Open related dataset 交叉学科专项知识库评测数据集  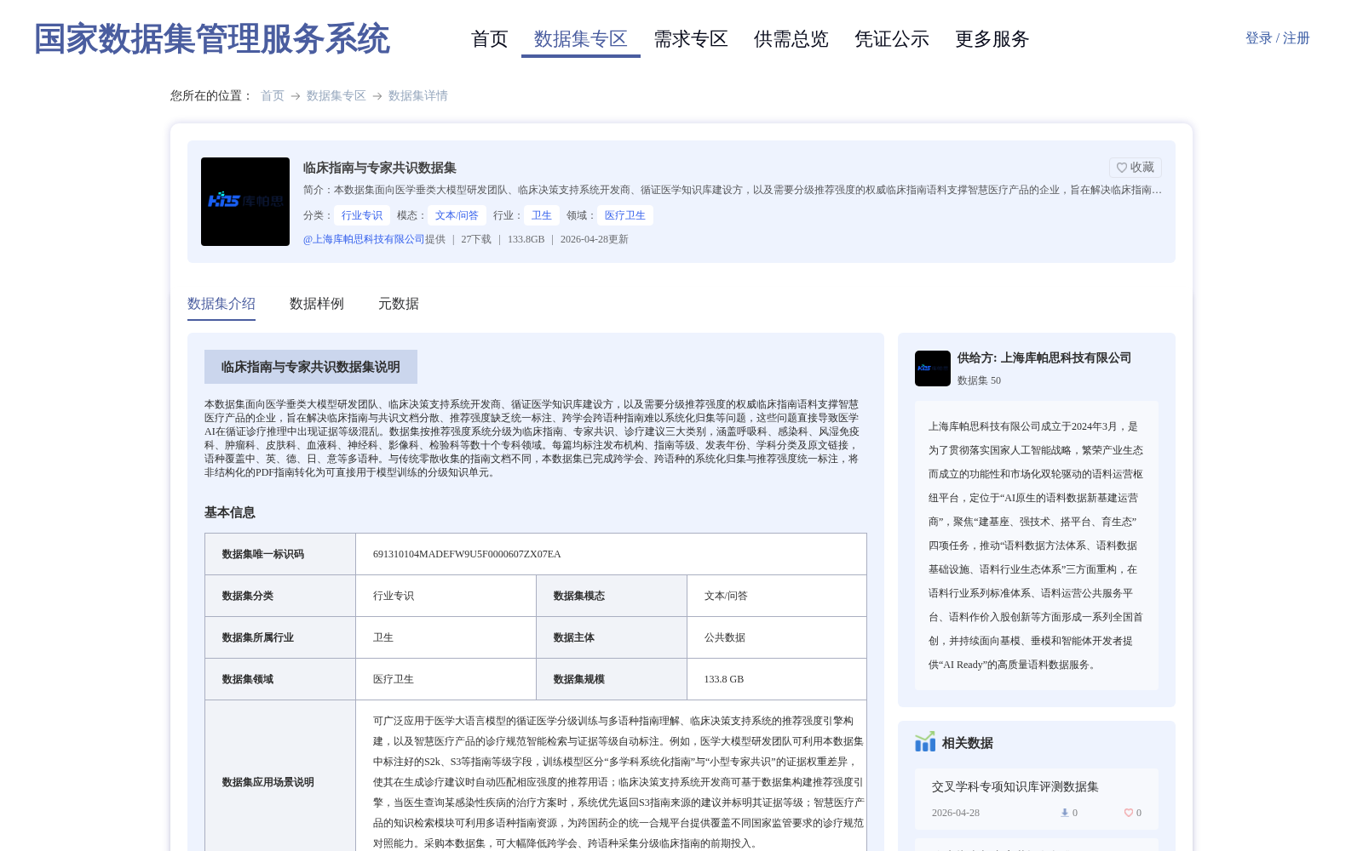click(x=1015, y=786)
